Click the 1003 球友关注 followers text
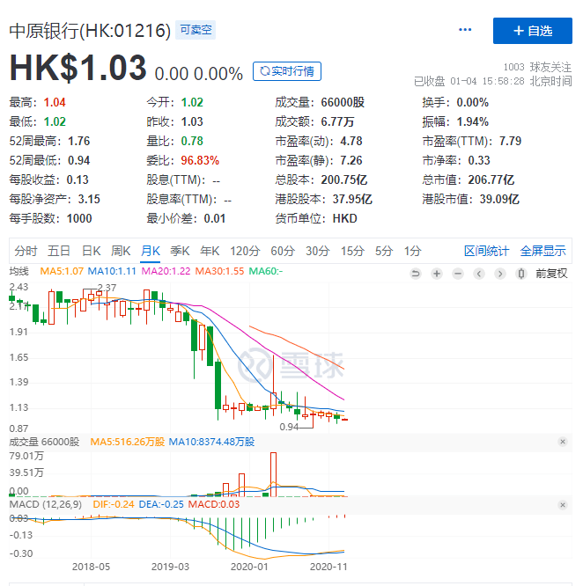 coord(537,67)
